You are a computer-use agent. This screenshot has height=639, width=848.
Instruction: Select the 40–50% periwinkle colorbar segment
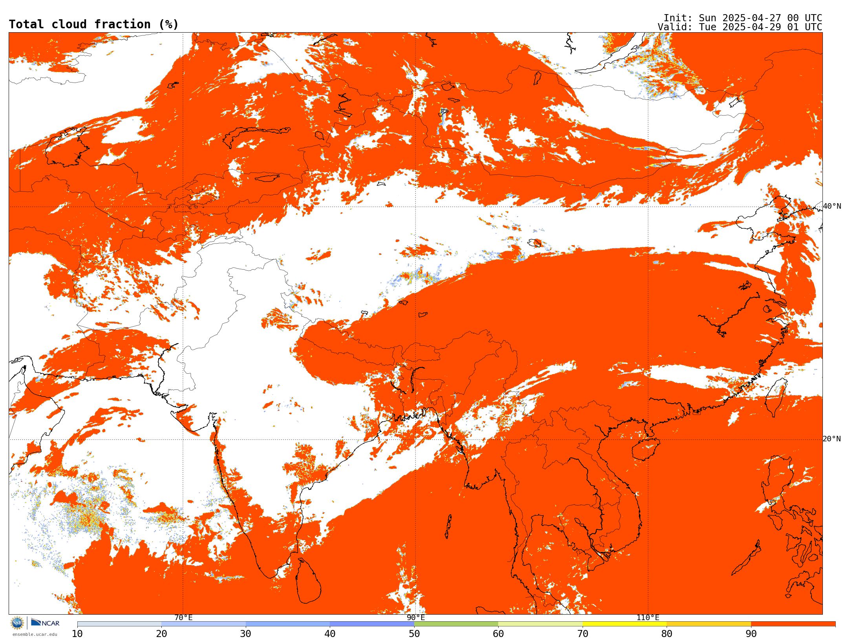click(372, 624)
